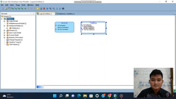Choose the Select arrow tool

point(3,9)
